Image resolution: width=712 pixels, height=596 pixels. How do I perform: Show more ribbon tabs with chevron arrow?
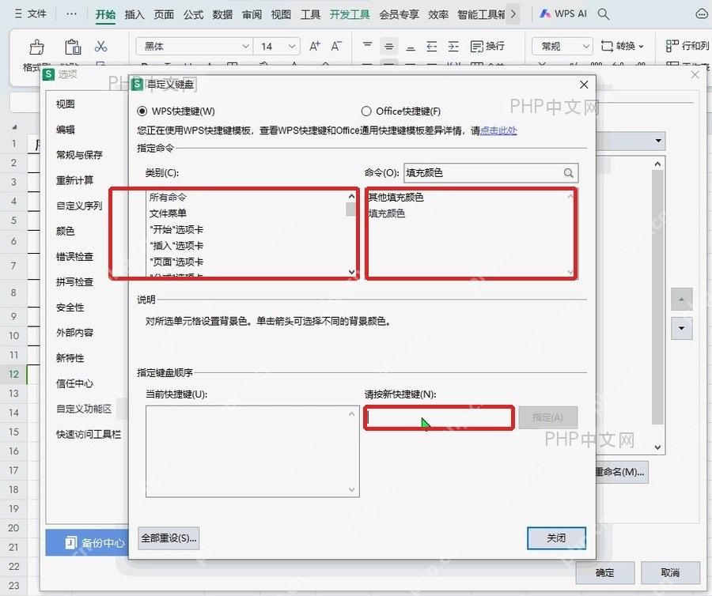(x=513, y=14)
